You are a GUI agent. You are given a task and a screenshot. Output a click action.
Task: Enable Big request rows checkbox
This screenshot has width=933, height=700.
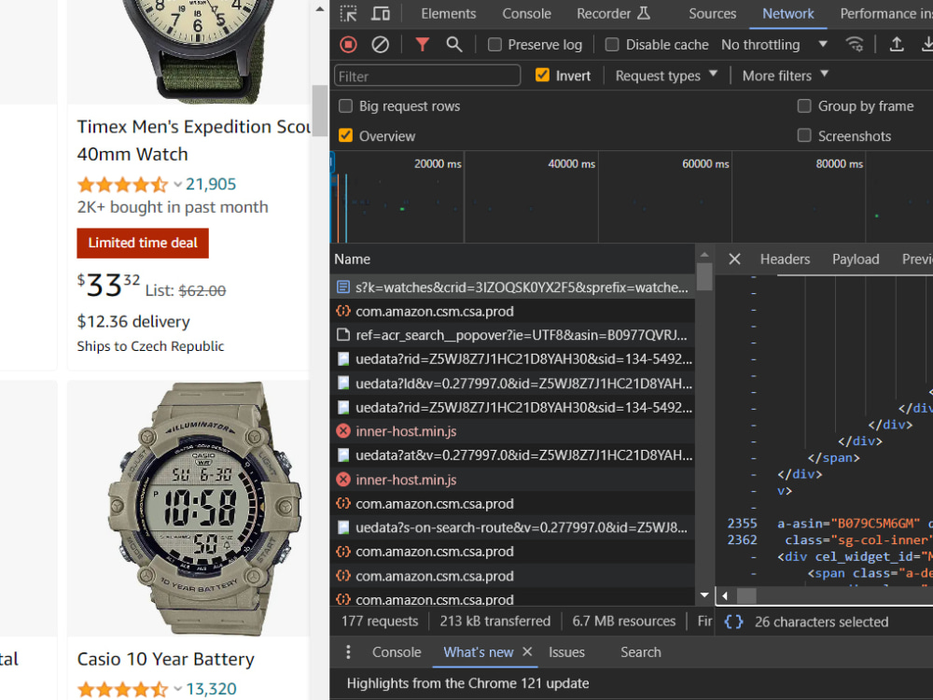[x=345, y=106]
